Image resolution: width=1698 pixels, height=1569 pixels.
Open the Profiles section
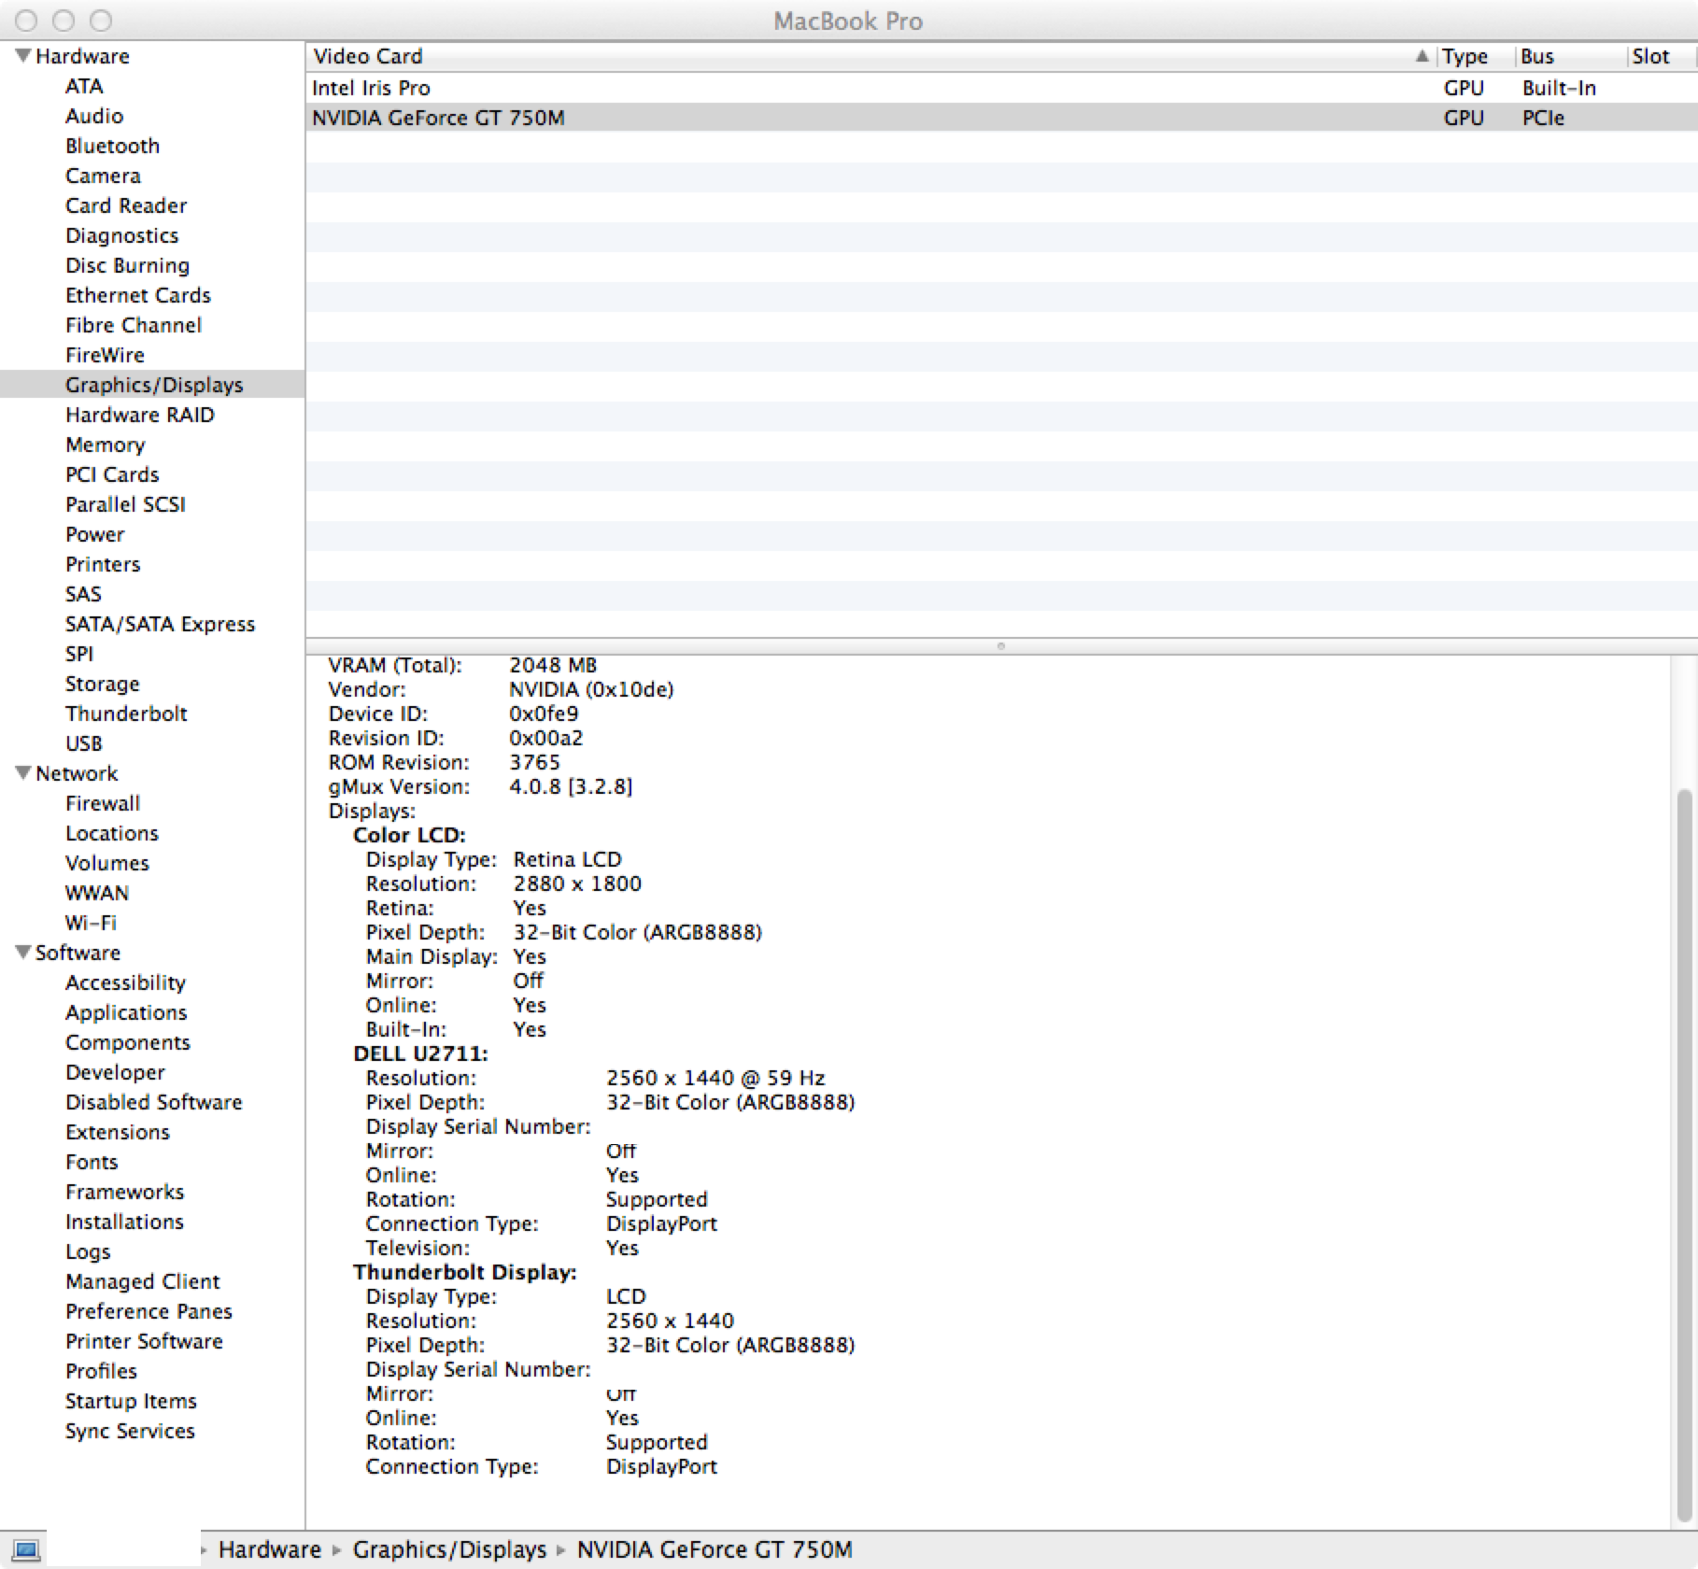tap(101, 1371)
